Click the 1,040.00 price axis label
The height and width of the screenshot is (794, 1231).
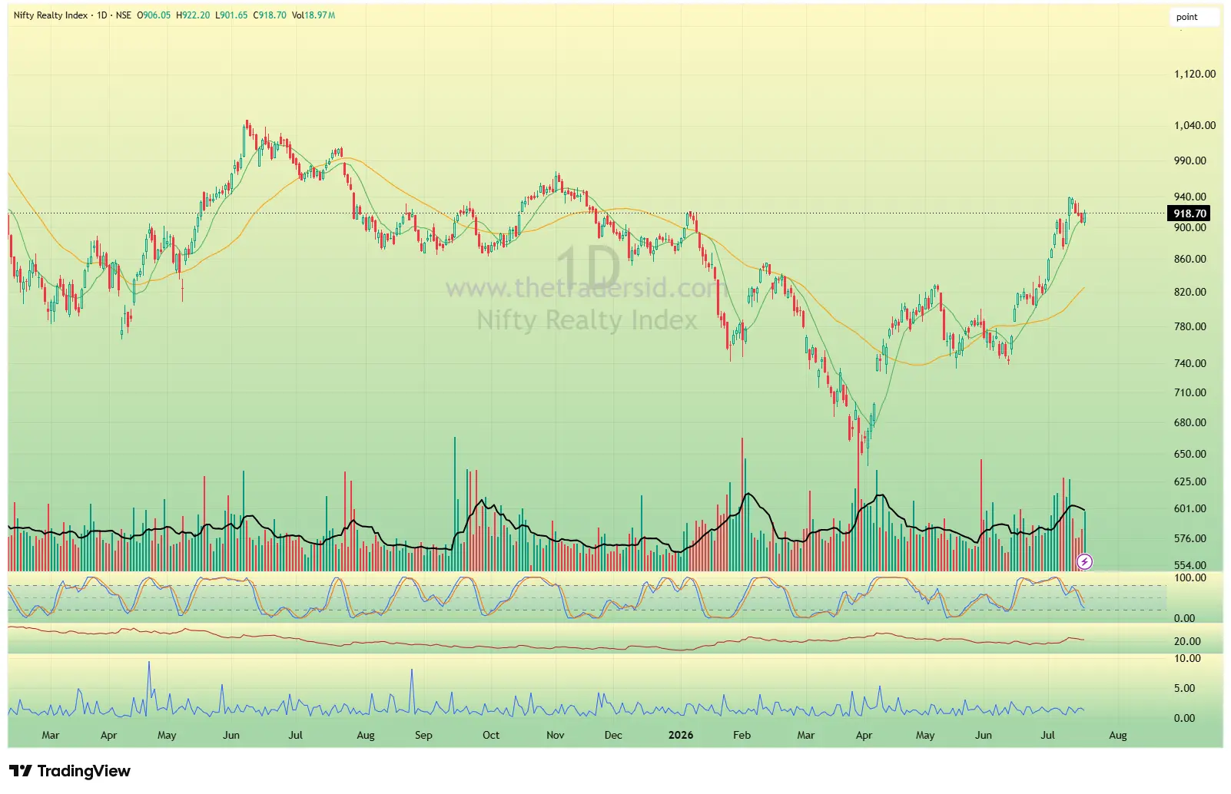1195,125
